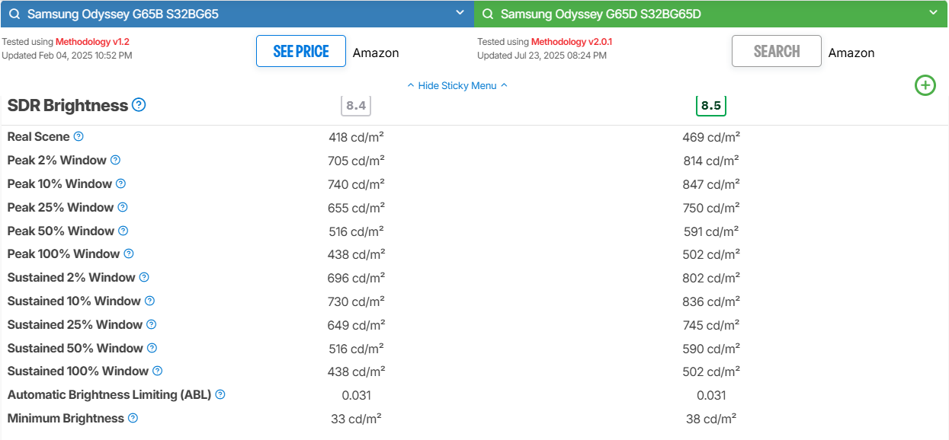Click the 836 cd/m² value
949x440 pixels.
coord(711,301)
